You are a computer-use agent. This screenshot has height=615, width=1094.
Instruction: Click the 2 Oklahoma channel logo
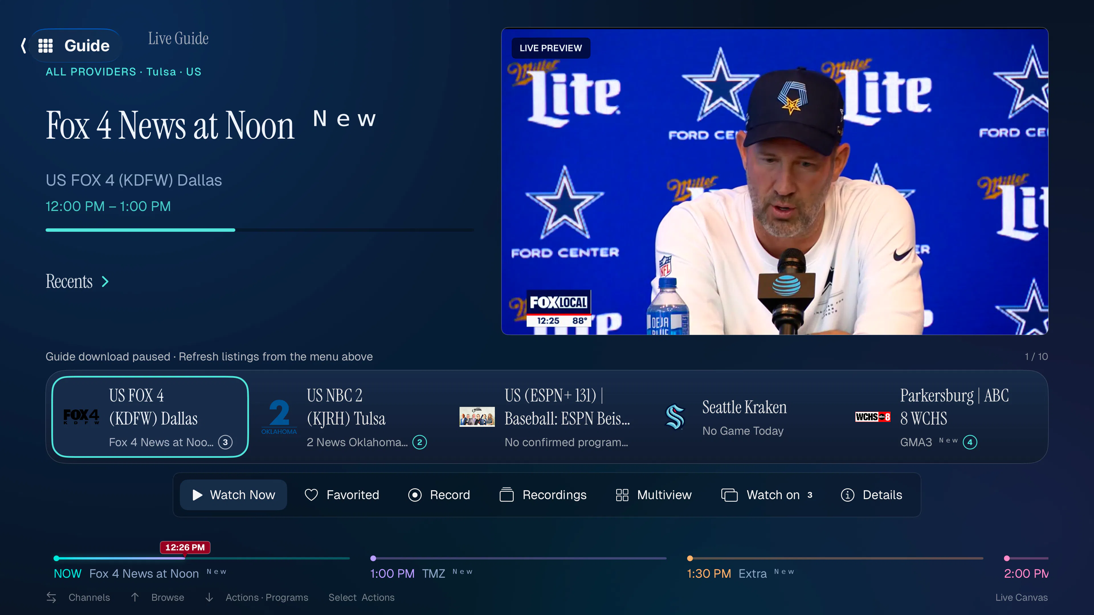pyautogui.click(x=279, y=417)
